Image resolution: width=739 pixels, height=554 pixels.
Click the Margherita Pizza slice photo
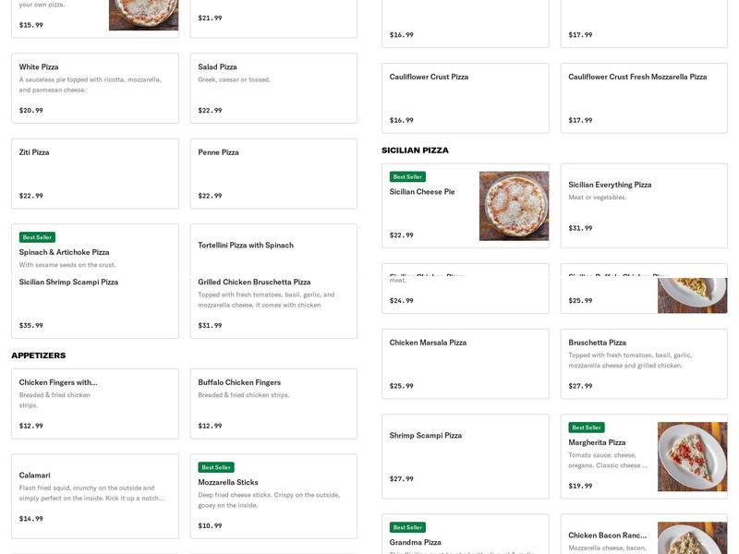pyautogui.click(x=692, y=456)
